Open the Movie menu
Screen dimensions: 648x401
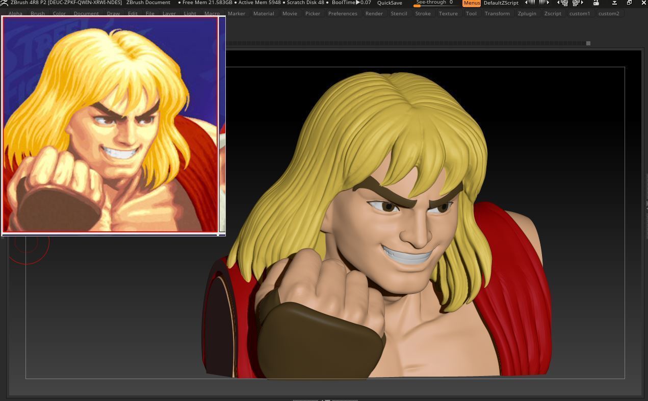tap(290, 13)
